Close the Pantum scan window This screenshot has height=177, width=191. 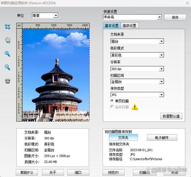[187, 3]
